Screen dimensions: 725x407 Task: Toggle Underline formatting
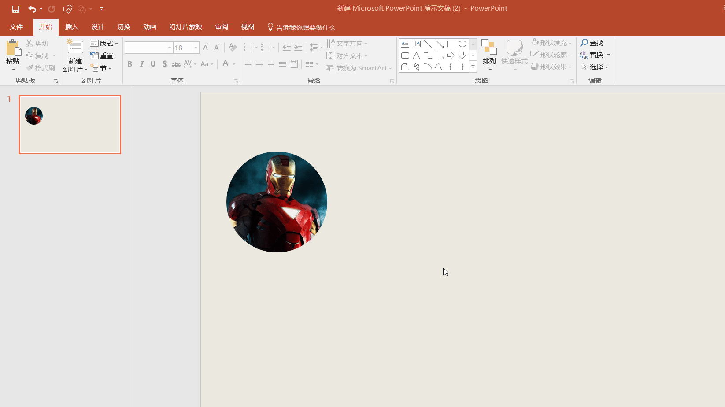point(153,64)
